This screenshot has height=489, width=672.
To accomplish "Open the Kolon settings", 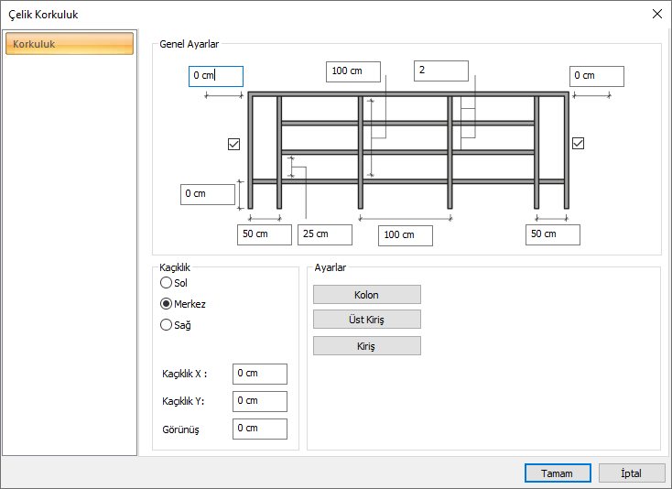I will 366,295.
